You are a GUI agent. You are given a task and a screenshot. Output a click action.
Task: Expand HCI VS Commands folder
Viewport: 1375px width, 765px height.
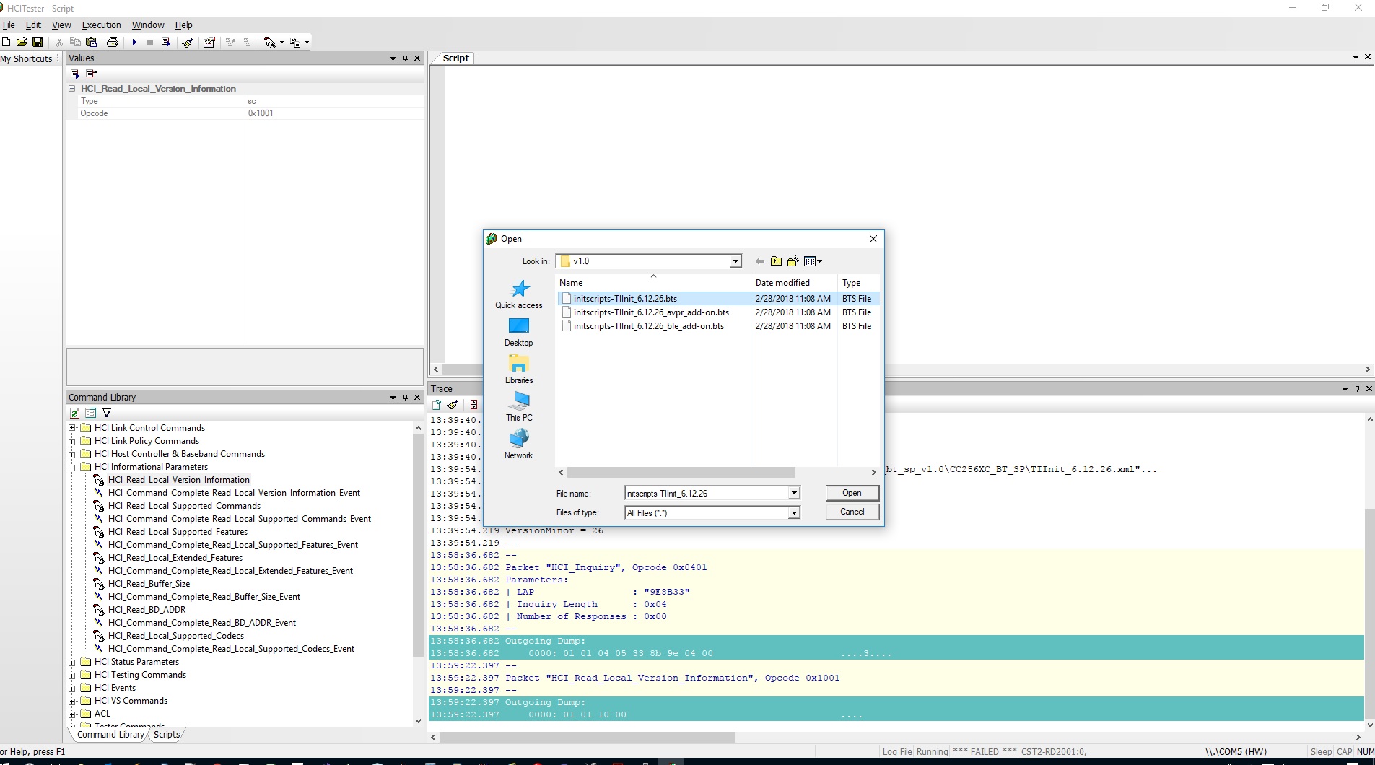[x=72, y=701]
